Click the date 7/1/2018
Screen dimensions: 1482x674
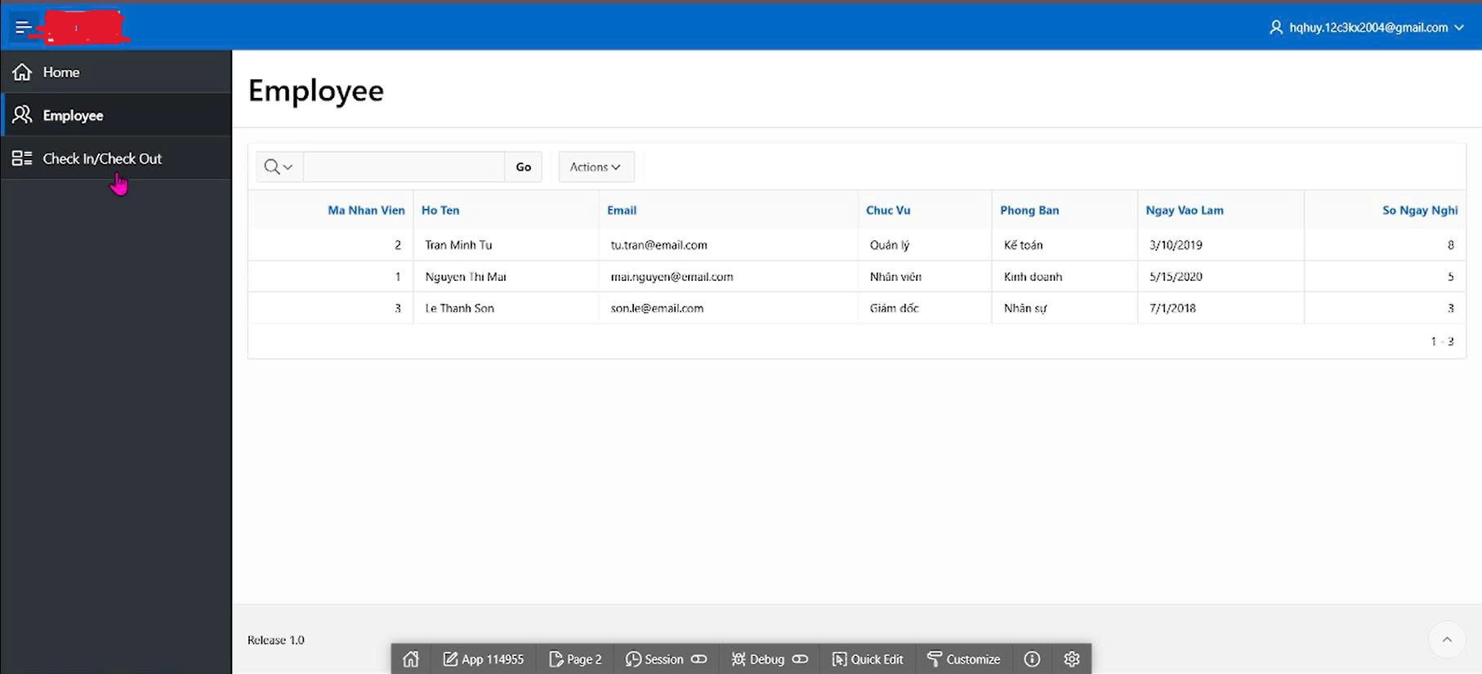tap(1172, 308)
